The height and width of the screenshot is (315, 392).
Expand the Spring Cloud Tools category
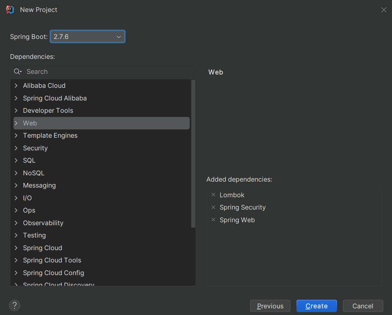pos(16,260)
